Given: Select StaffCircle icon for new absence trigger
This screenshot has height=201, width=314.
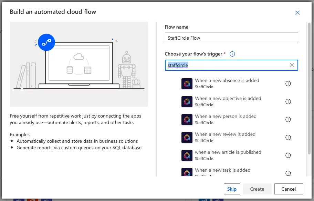Looking at the screenshot, I should point(187,84).
